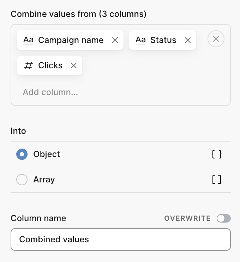Click the text type icon on Status
240x262 pixels.
140,40
